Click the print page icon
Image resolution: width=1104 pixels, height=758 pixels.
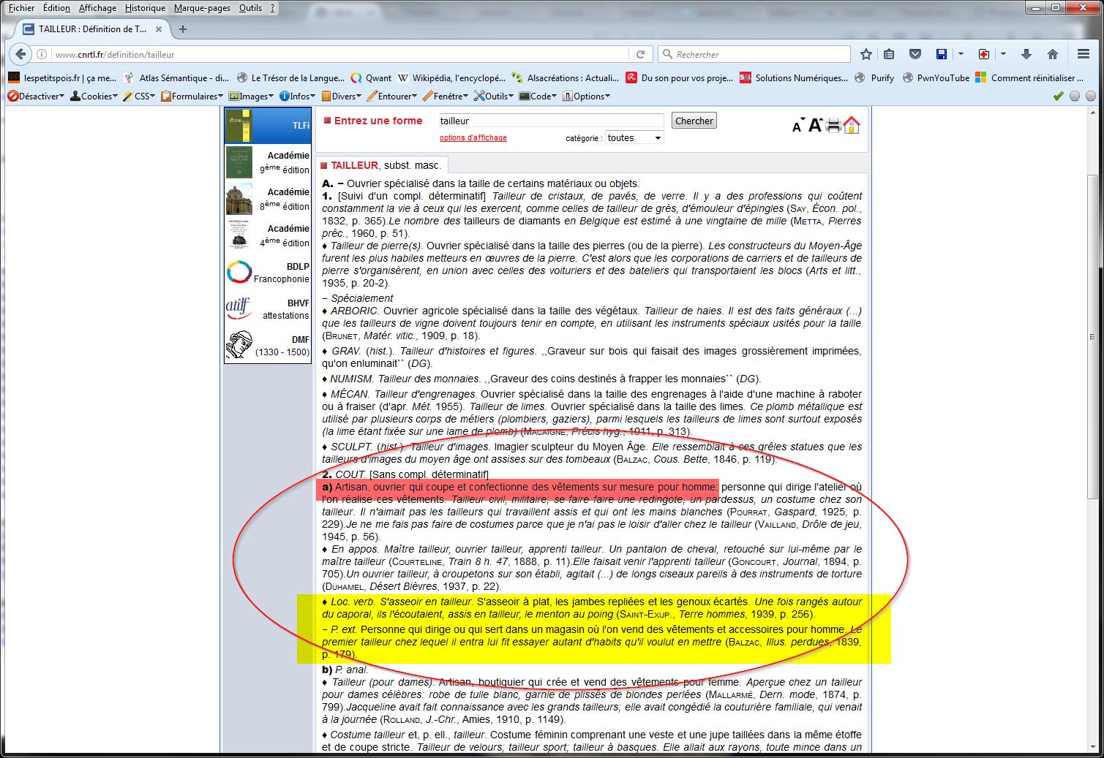pos(833,126)
